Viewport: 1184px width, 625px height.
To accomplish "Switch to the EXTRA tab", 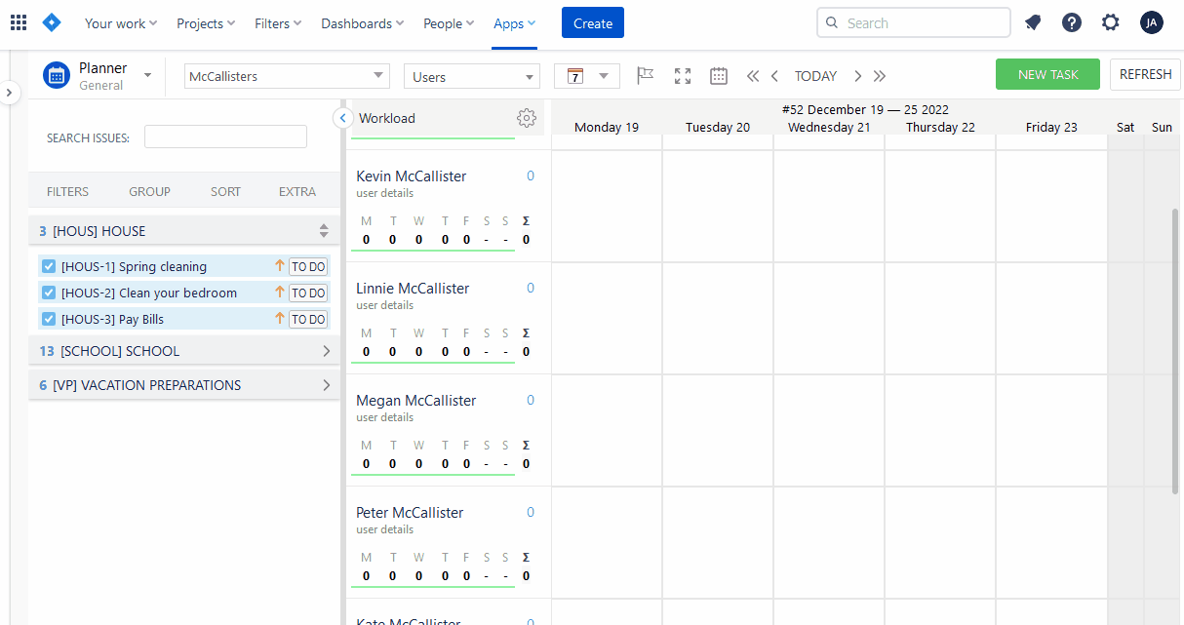I will (297, 192).
